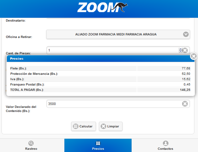
Task: Open the Oficina a Retirar dropdown arrow
Action: [x=186, y=34]
